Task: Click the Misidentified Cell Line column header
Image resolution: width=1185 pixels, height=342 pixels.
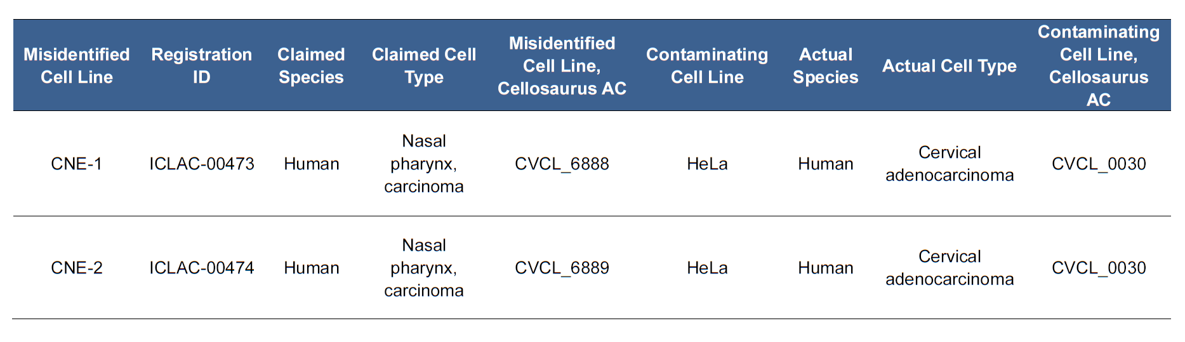Action: point(76,66)
